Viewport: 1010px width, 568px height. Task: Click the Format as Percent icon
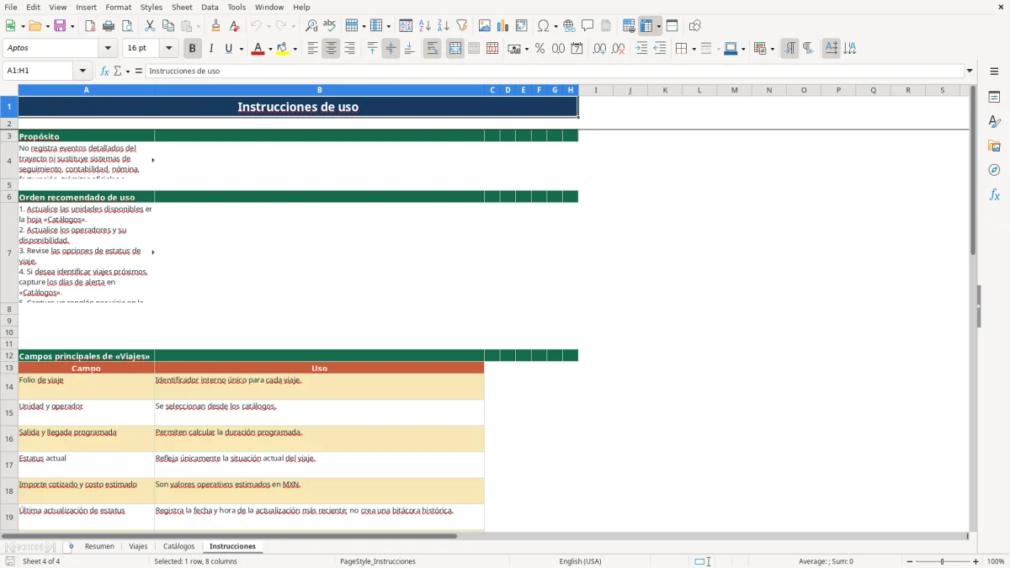pyautogui.click(x=540, y=49)
